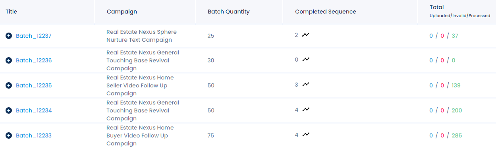
Task: Sort by the Title column header
Action: point(12,12)
